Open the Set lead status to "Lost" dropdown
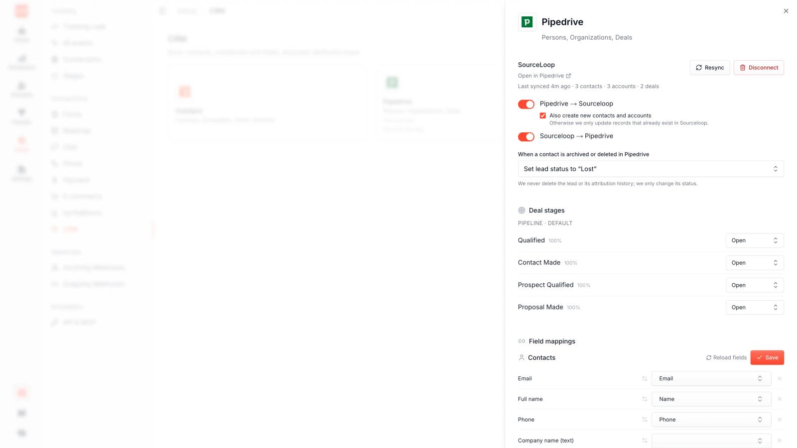Image resolution: width=797 pixels, height=448 pixels. [x=651, y=169]
